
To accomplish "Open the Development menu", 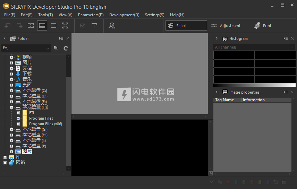I will coord(124,15).
